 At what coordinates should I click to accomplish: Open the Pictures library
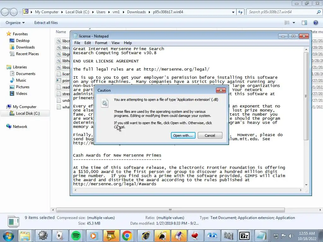point(23,87)
